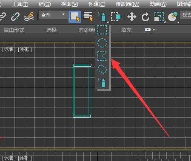Screen dimensions: 191x161
Task: Select the Scale tool
Action: (x=159, y=17)
